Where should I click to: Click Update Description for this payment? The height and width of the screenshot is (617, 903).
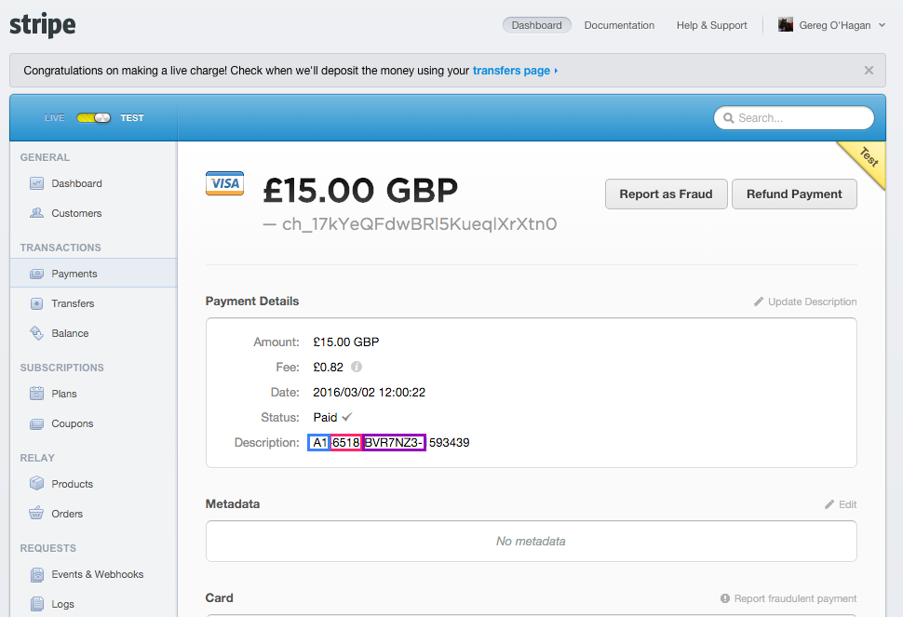click(815, 301)
